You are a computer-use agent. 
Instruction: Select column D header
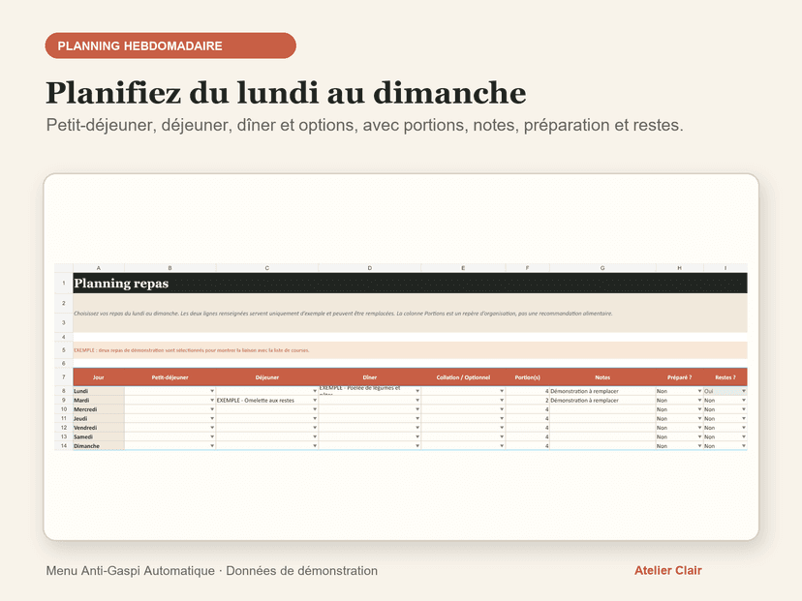370,268
